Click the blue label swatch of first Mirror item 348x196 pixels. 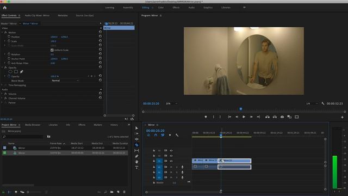click(4, 148)
